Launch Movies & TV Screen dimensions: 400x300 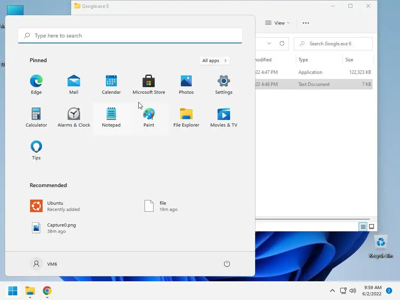(x=224, y=117)
